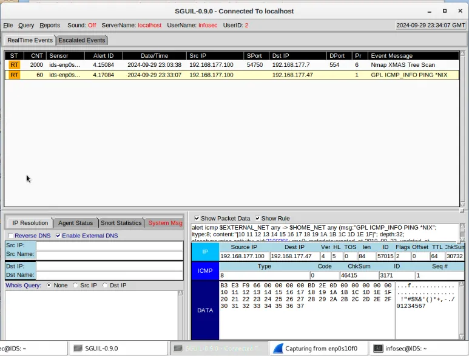Open the File menu

(x=8, y=25)
